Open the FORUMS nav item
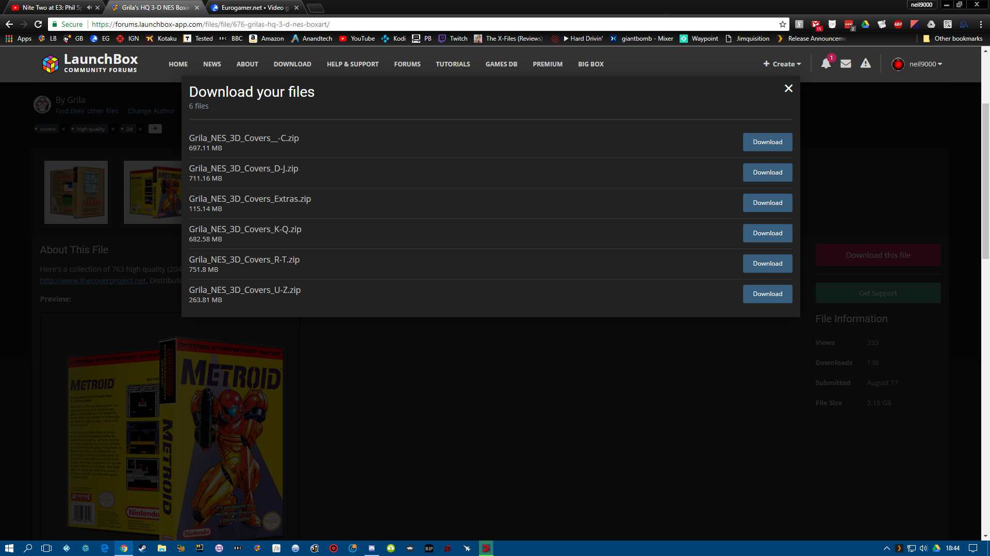The height and width of the screenshot is (556, 990). (x=407, y=64)
